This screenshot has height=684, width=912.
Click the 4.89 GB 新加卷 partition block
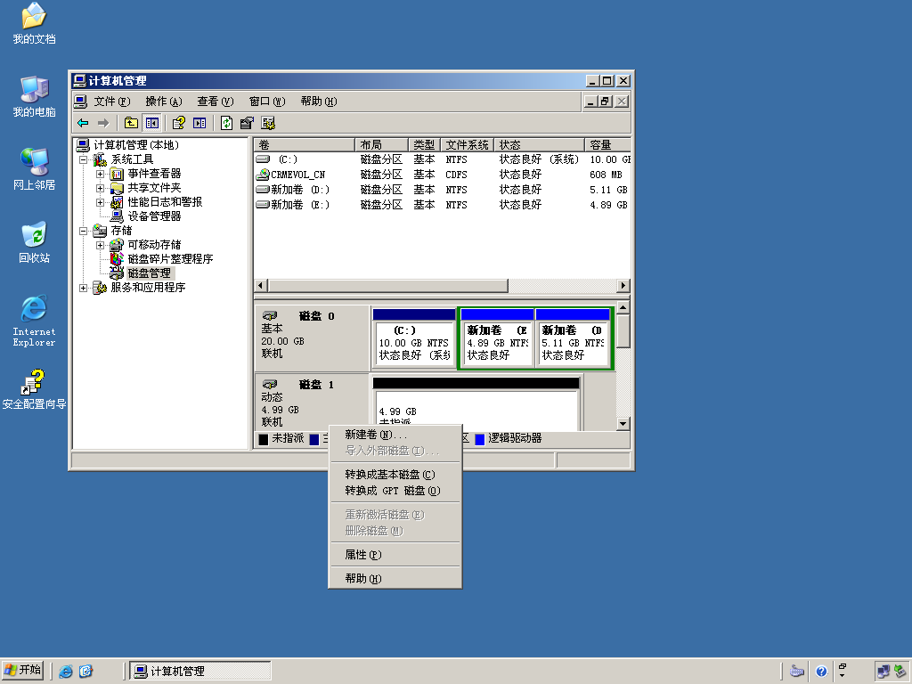[497, 338]
